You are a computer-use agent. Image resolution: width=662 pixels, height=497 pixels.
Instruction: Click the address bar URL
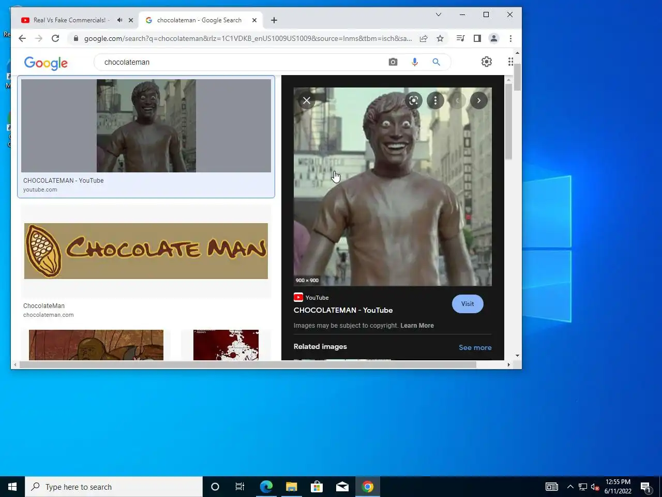point(248,38)
